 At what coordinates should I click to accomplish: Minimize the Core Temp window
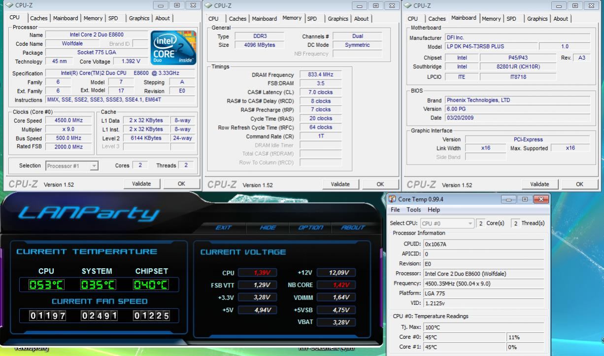[508, 199]
